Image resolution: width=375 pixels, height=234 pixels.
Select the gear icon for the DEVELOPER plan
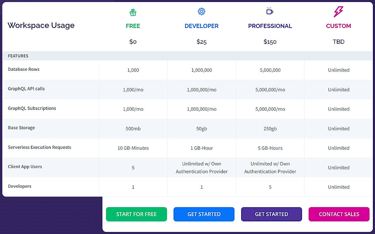[x=202, y=12]
